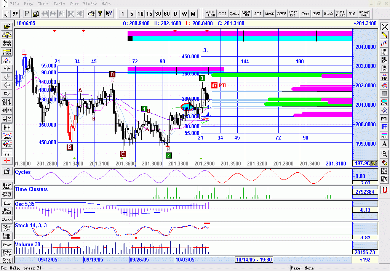The height and width of the screenshot is (271, 390).
Task: Open the View menu
Action: [74, 4]
